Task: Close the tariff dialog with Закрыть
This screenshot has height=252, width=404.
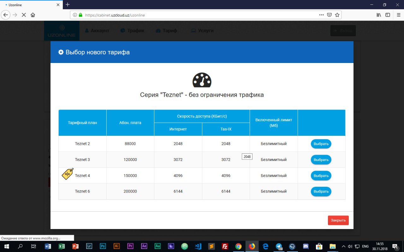Action: [338, 220]
